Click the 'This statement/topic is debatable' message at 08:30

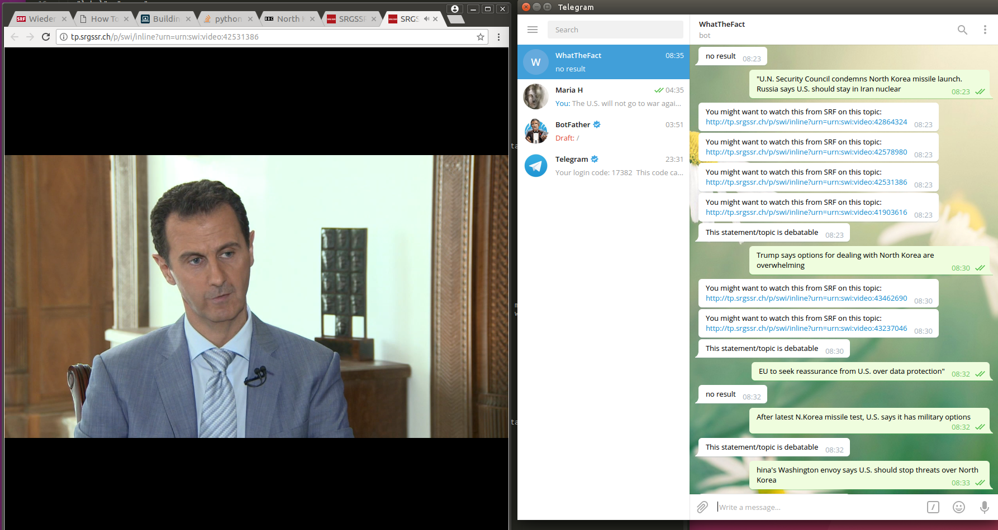pyautogui.click(x=774, y=349)
